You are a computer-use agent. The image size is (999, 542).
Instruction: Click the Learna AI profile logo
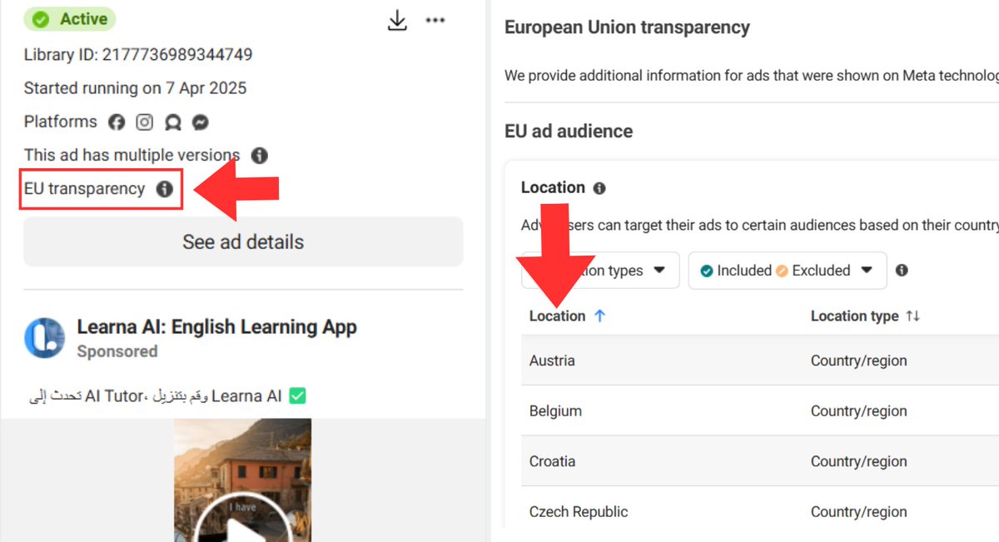[x=44, y=337]
